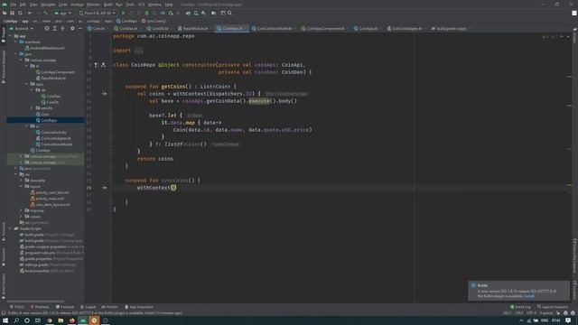Open the Logcat tool window
The width and height of the screenshot is (578, 325).
coord(89,307)
